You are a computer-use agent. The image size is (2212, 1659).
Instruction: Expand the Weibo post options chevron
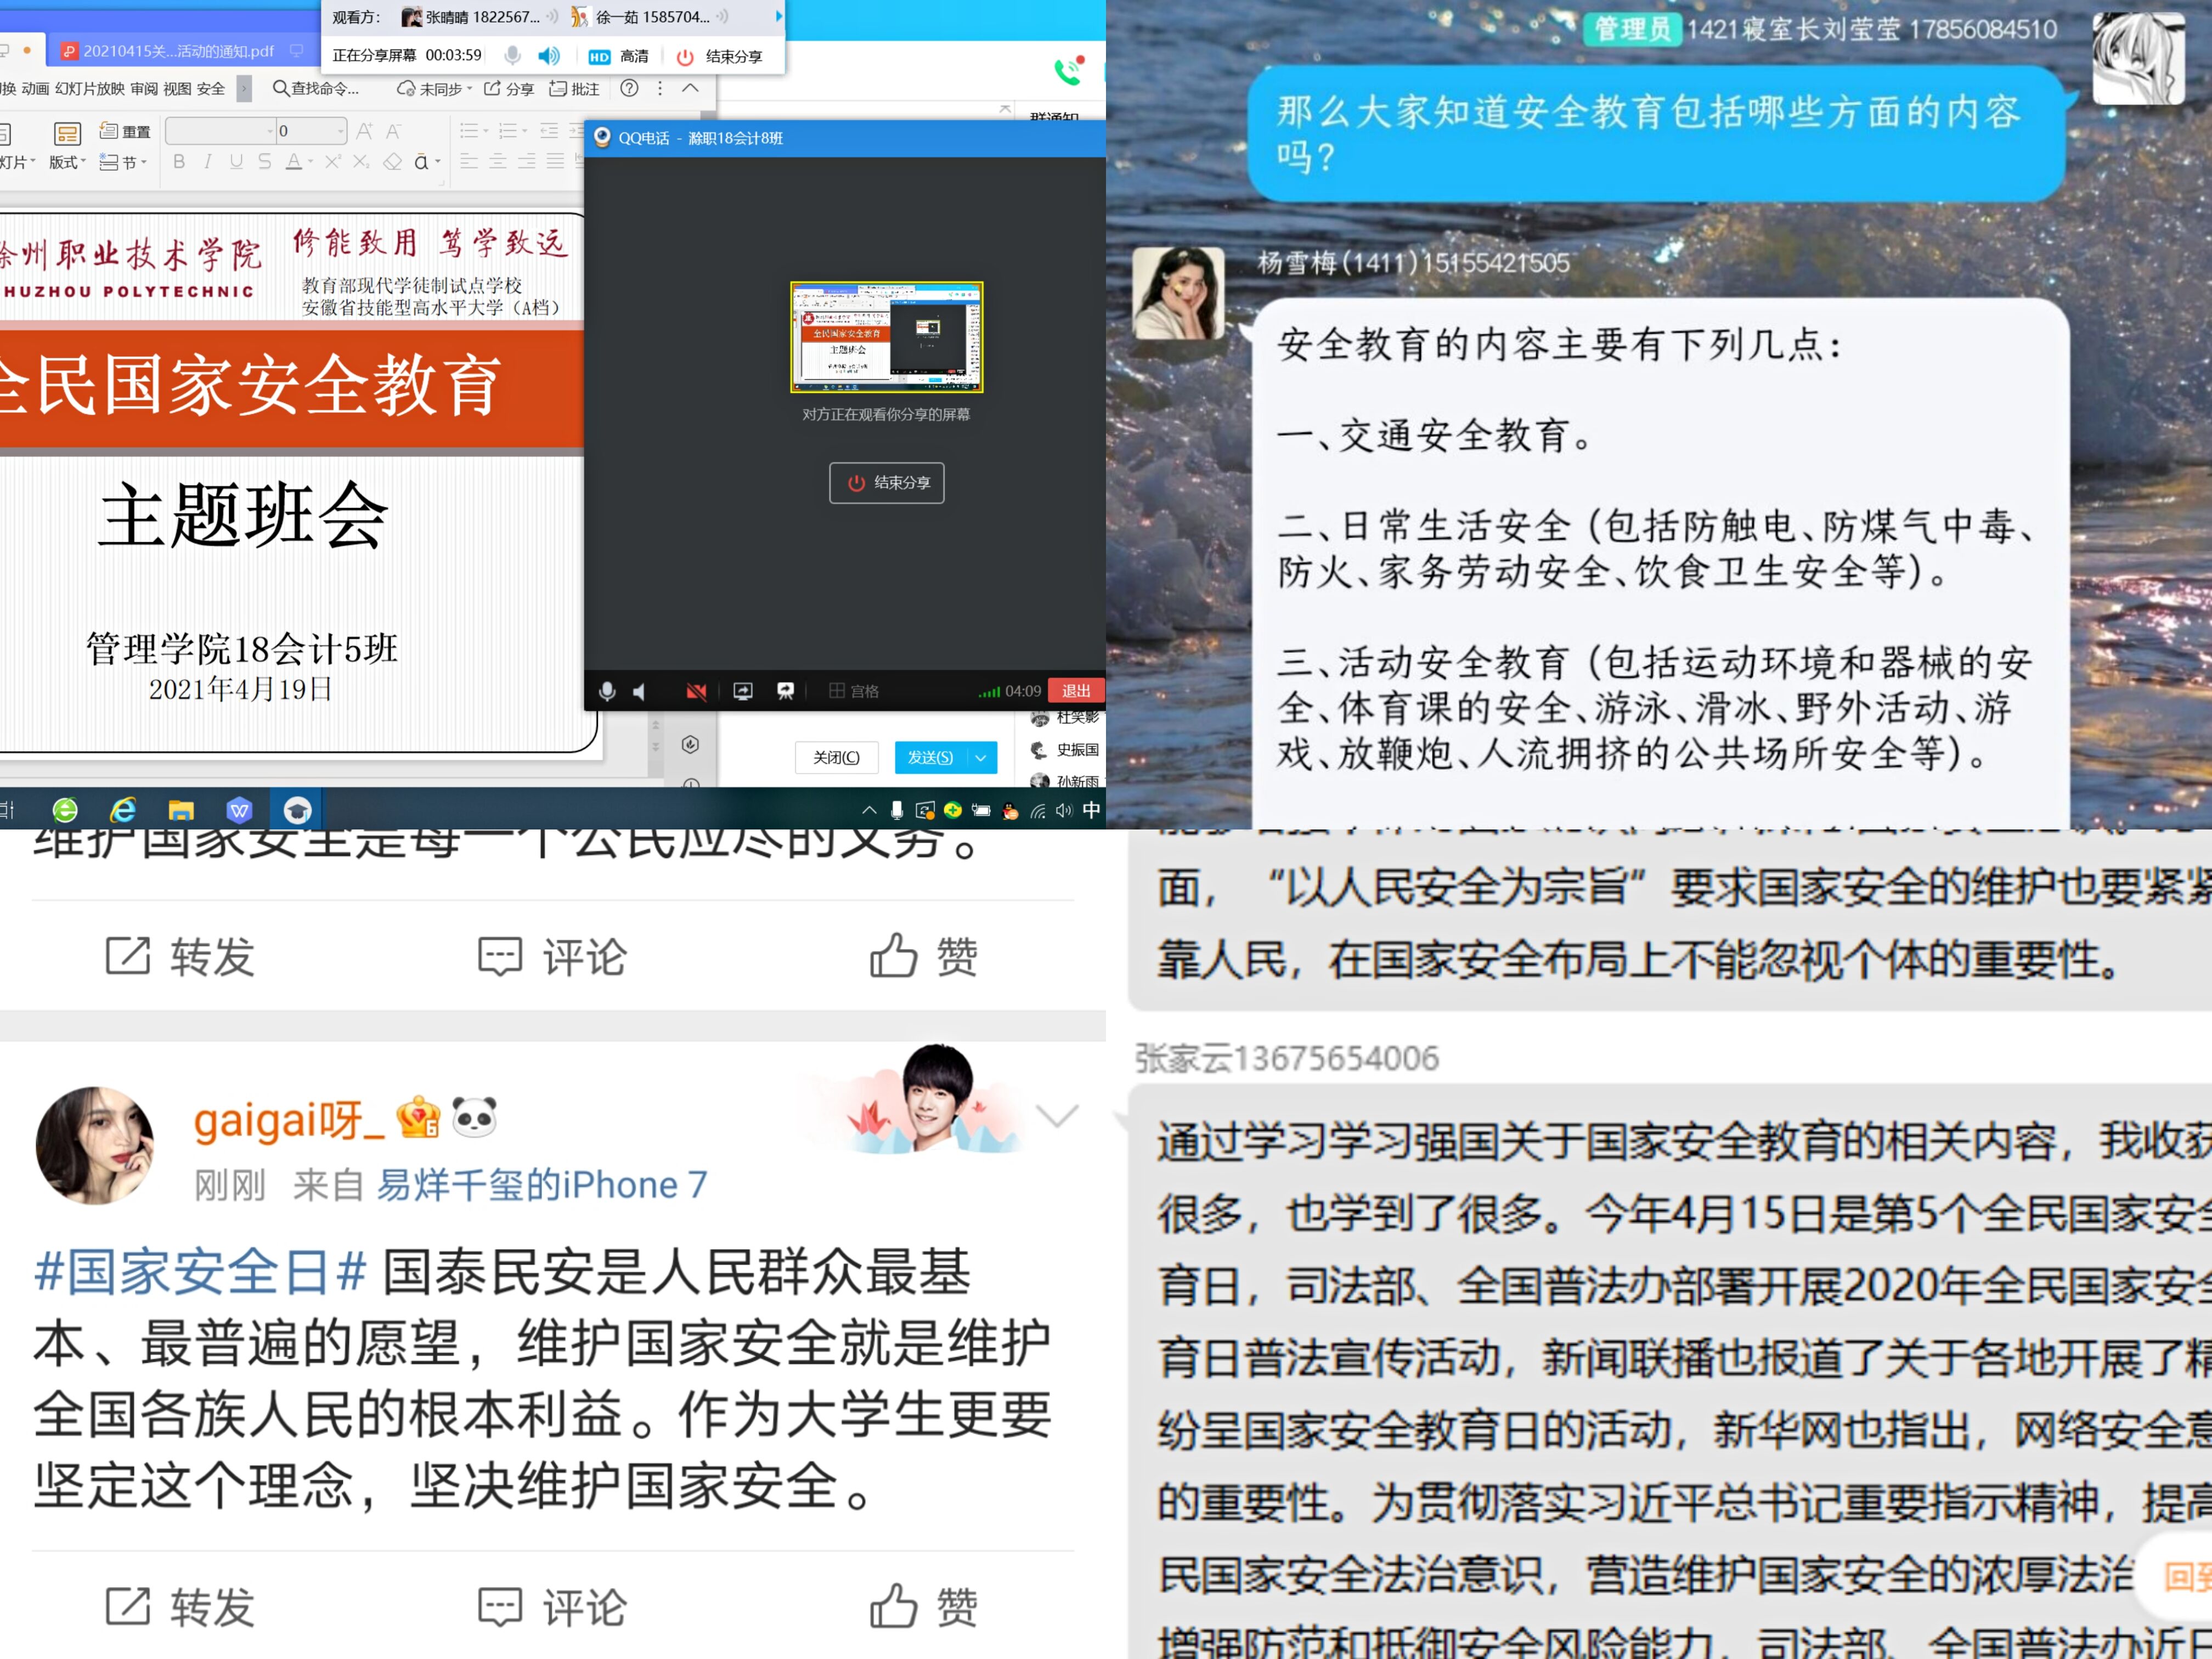click(1057, 1115)
